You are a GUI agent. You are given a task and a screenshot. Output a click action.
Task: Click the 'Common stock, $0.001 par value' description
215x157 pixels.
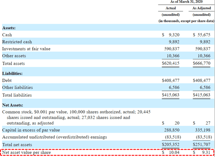click(x=76, y=117)
